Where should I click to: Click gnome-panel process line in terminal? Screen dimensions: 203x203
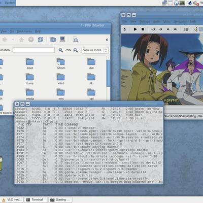point(73,159)
